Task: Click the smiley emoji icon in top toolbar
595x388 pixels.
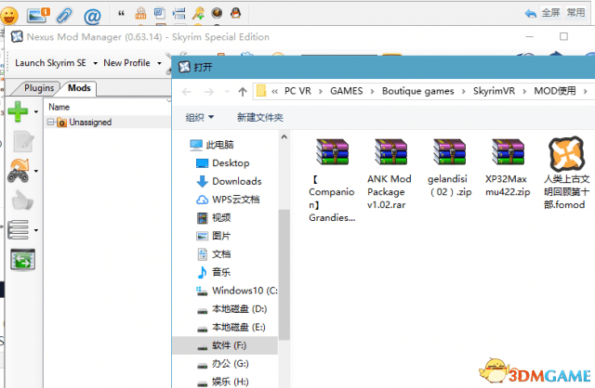Action: click(x=9, y=15)
